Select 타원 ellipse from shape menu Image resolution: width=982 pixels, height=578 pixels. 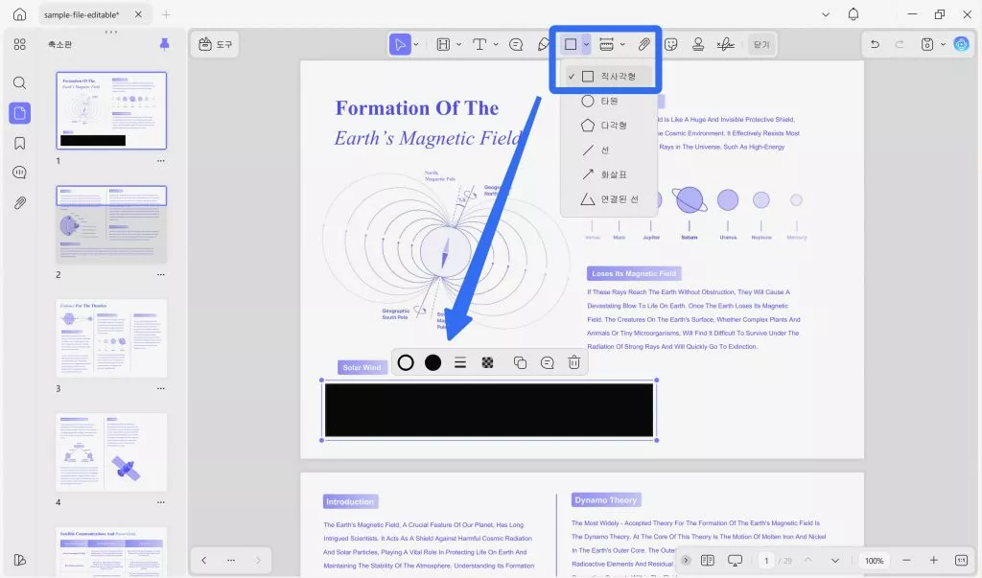click(609, 101)
